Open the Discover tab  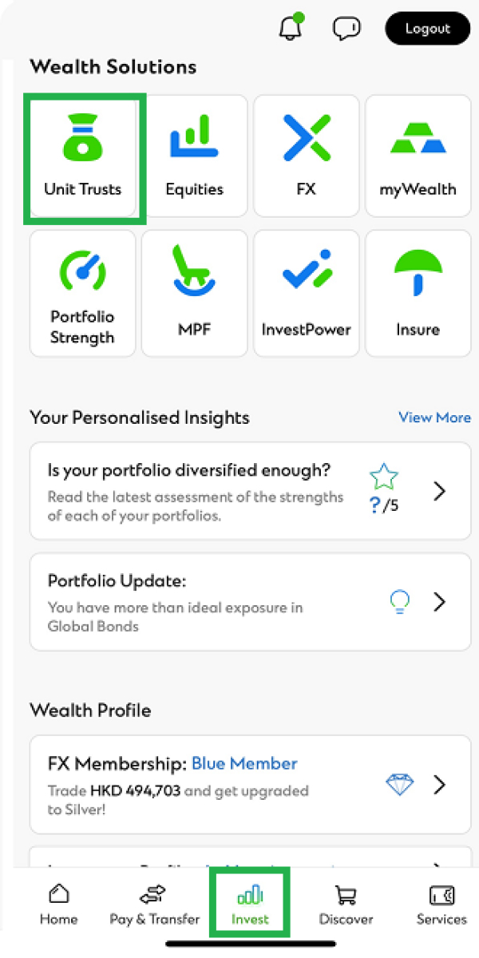(x=346, y=905)
